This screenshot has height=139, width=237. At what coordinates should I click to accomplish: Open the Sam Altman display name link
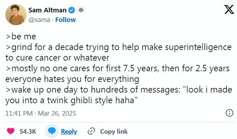click(x=47, y=10)
